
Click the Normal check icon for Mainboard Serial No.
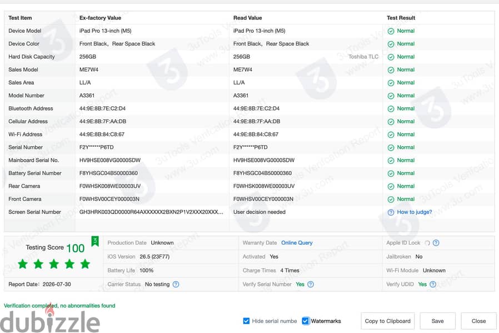click(391, 161)
